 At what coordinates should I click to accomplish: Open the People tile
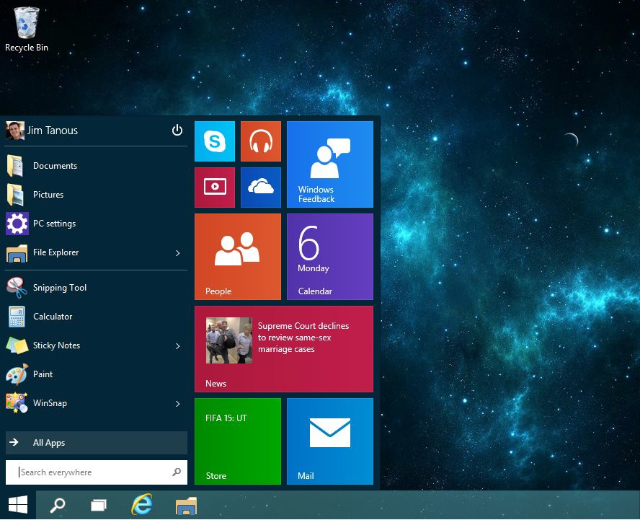[x=238, y=257]
